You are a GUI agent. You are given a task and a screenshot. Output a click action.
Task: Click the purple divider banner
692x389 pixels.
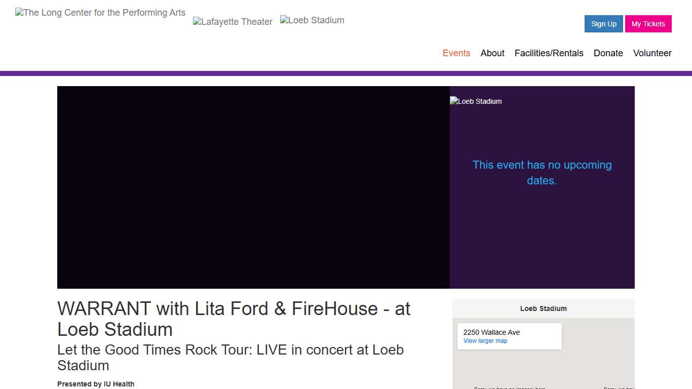click(x=346, y=73)
